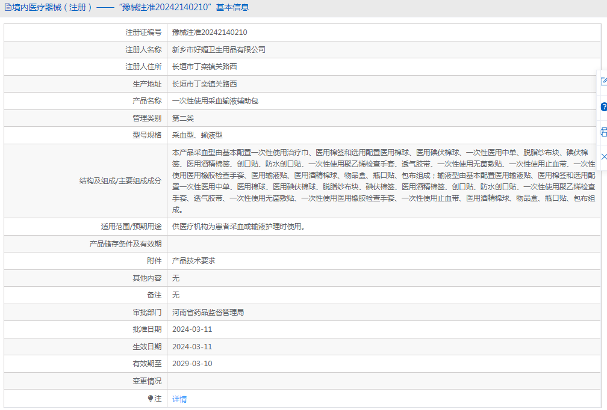Click the 生效日期 value 2024-03-11
The height and width of the screenshot is (410, 607).
pyautogui.click(x=192, y=347)
